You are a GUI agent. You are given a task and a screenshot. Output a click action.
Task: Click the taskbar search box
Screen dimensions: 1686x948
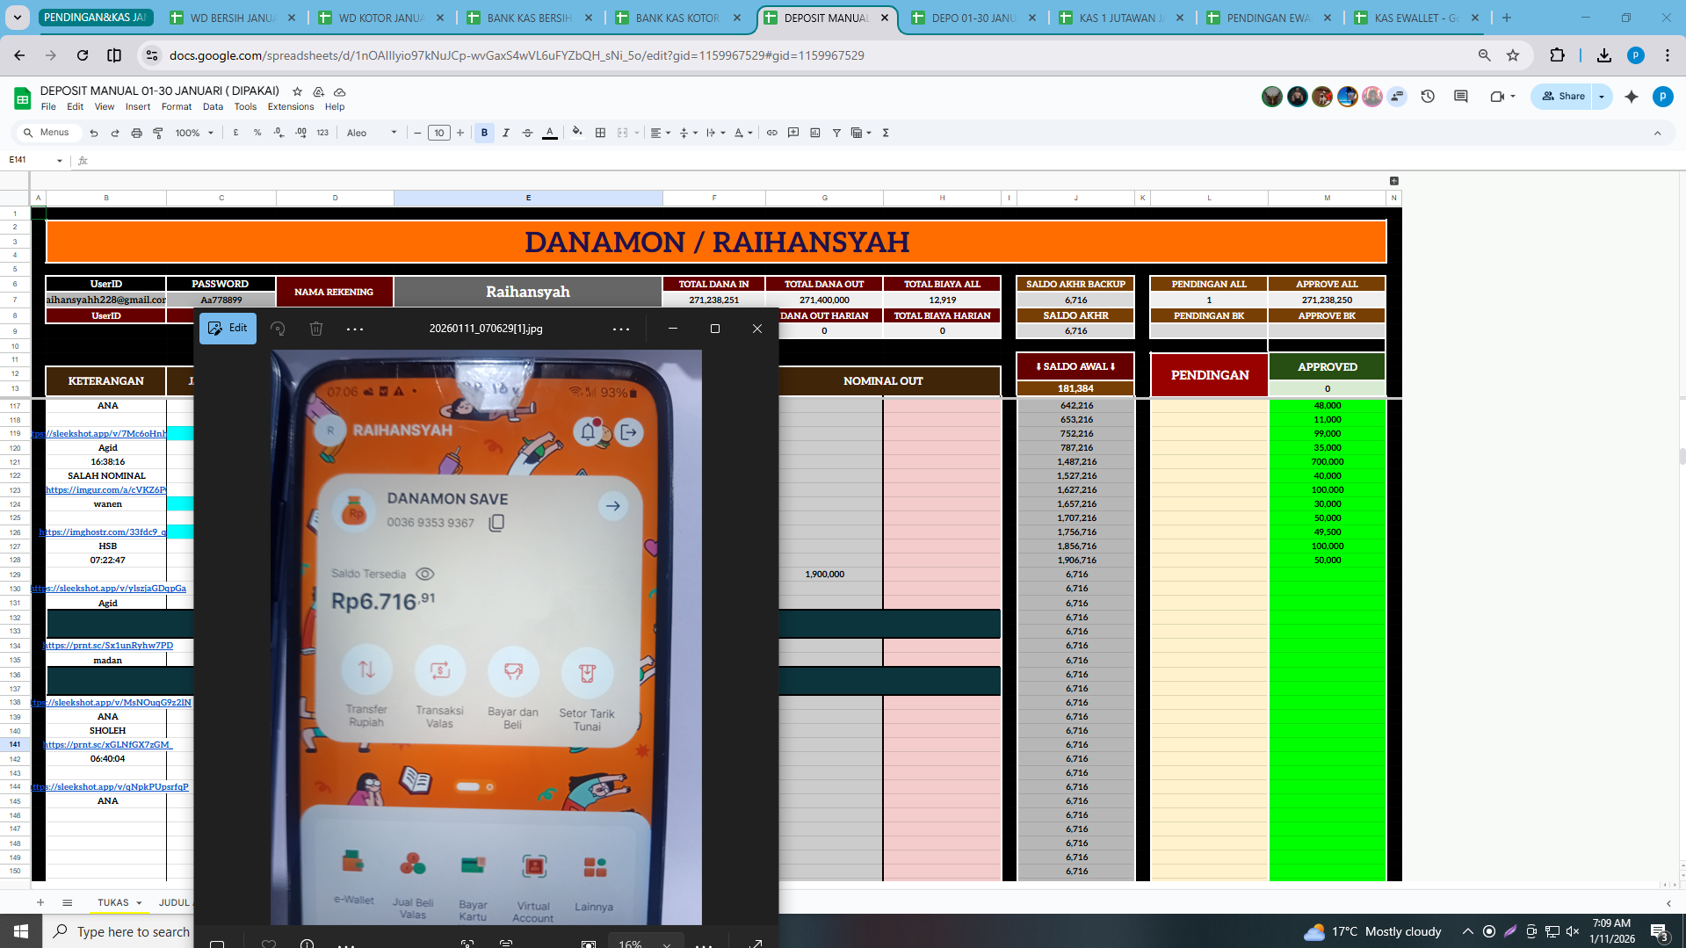[119, 931]
